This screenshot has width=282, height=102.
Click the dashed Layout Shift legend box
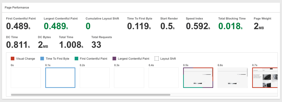pyautogui.click(x=157, y=58)
